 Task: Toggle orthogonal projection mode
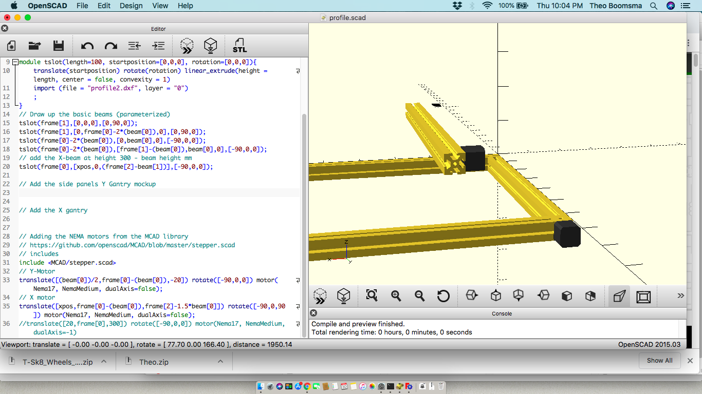click(x=644, y=295)
